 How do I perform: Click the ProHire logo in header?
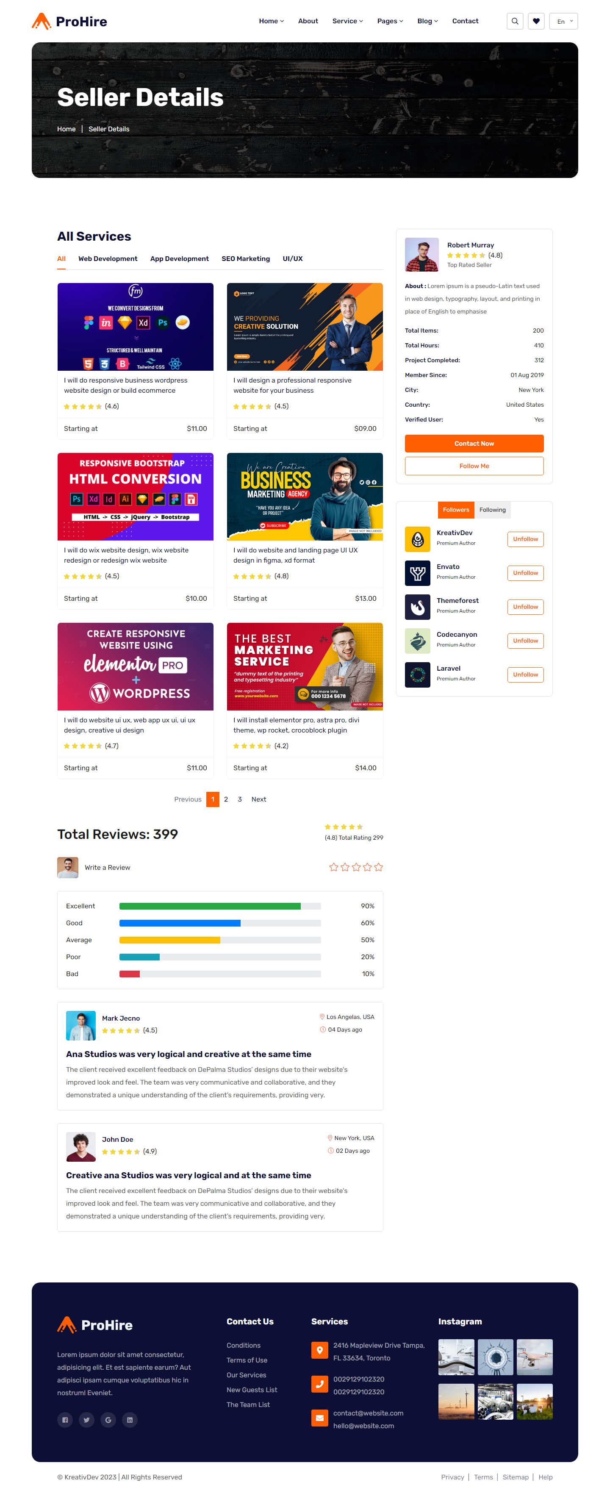pos(69,22)
